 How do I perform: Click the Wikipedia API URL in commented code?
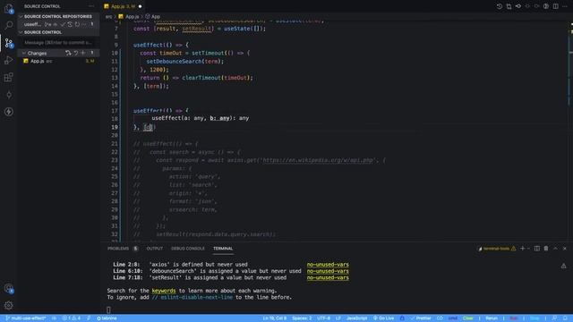[318, 160]
